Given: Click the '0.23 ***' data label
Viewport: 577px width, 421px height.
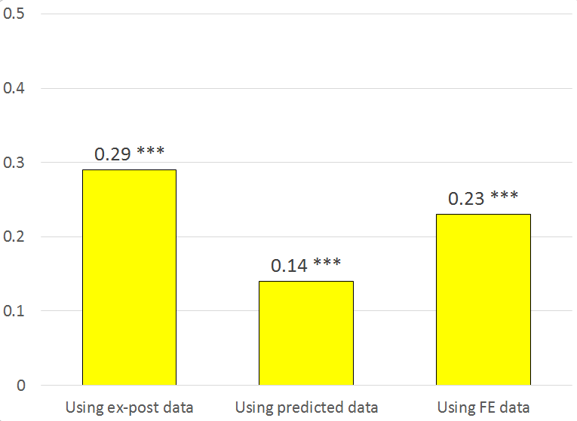Looking at the screenshot, I should 483,199.
